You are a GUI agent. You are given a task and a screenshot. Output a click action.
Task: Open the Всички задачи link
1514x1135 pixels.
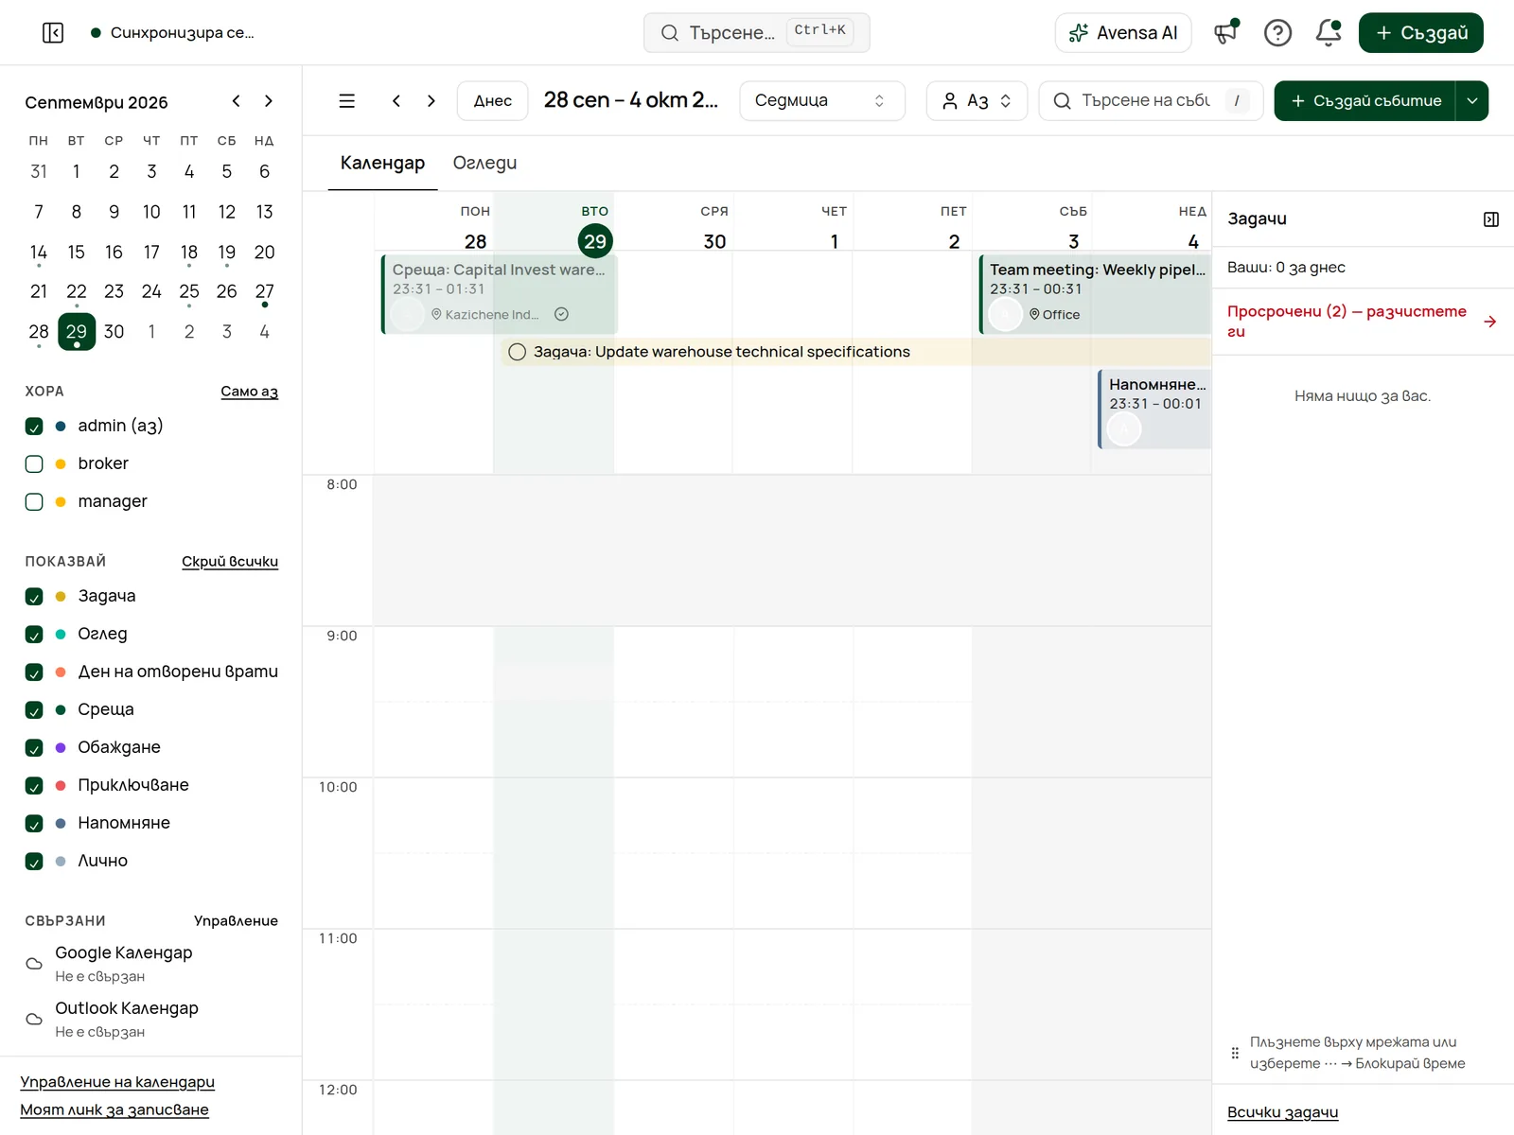pos(1282,1112)
